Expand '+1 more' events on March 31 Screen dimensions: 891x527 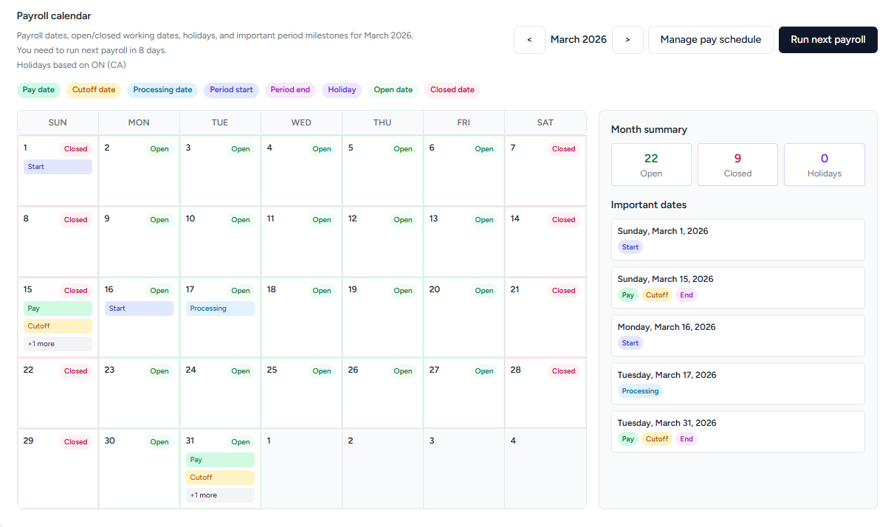point(220,495)
